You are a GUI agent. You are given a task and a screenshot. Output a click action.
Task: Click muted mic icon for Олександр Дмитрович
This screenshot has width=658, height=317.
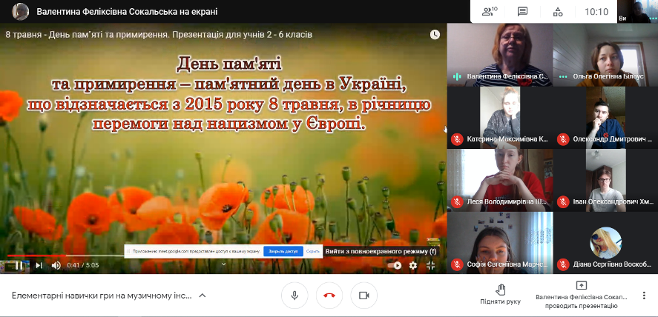(x=563, y=139)
